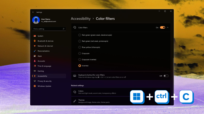The image size is (204, 114).
Task: Click the Apps icon in sidebar
Action: [x=35, y=56]
